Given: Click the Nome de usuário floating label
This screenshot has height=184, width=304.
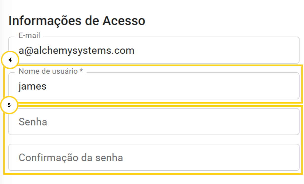Looking at the screenshot, I should tap(48, 71).
